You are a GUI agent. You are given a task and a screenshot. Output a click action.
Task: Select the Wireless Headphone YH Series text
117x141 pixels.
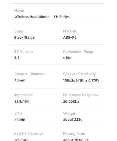tap(42, 17)
